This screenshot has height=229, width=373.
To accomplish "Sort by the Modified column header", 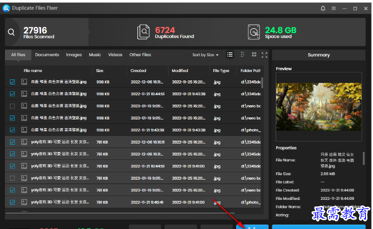I will point(180,71).
